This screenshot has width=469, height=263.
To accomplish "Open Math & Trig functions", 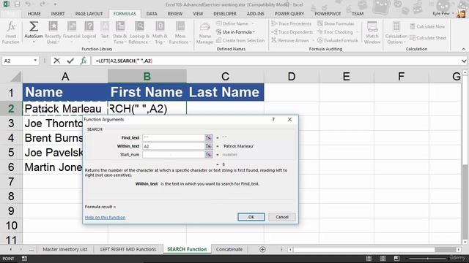I will (160, 33).
